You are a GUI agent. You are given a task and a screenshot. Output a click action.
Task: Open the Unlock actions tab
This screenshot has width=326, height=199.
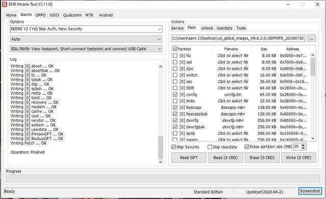[x=207, y=28]
